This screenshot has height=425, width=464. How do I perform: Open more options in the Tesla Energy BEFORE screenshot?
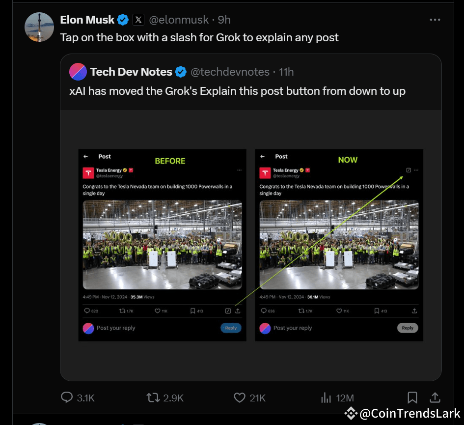pos(240,170)
